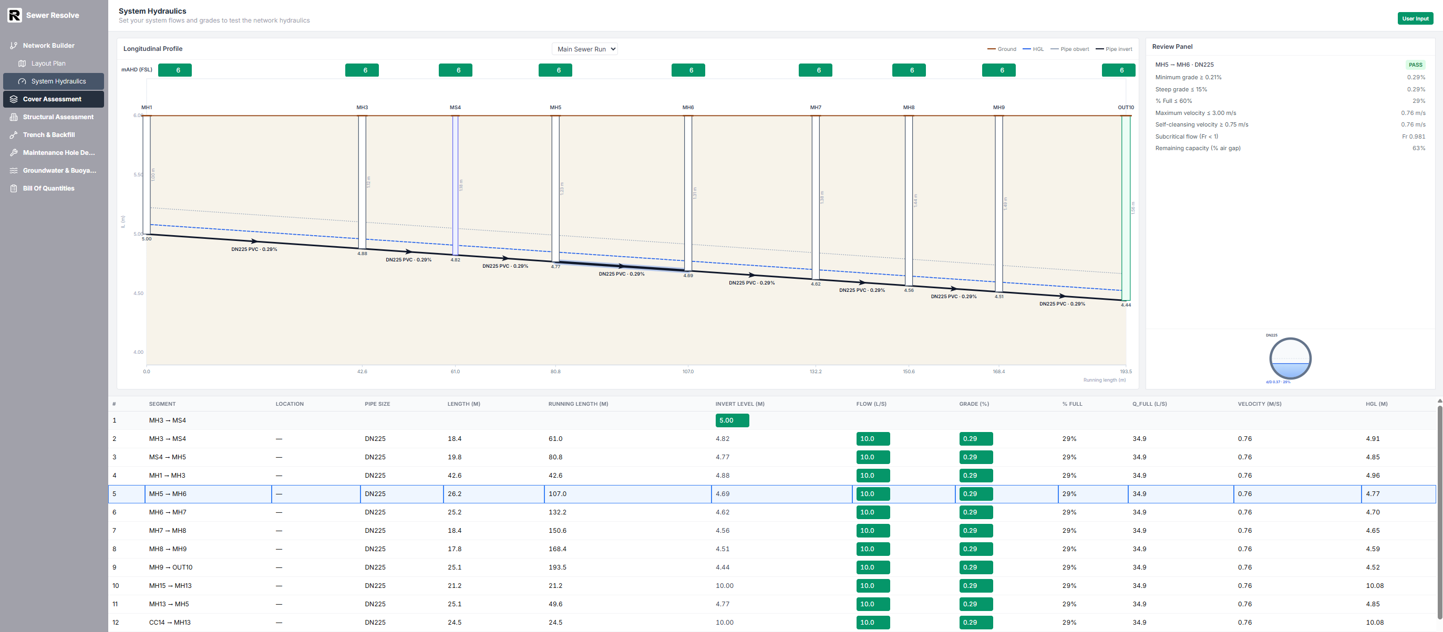This screenshot has width=1443, height=632.
Task: Select the MH7 → MH8 segment row
Action: click(x=772, y=531)
